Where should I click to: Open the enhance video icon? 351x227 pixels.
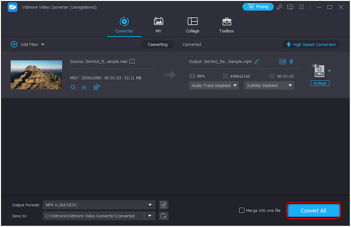tap(97, 87)
